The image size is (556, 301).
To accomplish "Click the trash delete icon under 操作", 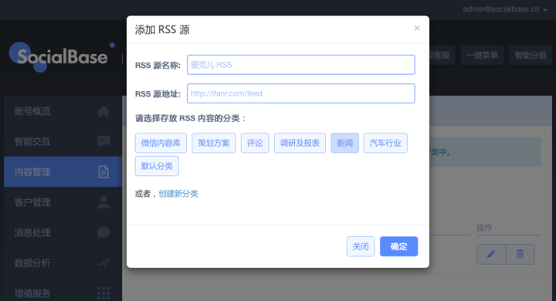I will [x=520, y=254].
